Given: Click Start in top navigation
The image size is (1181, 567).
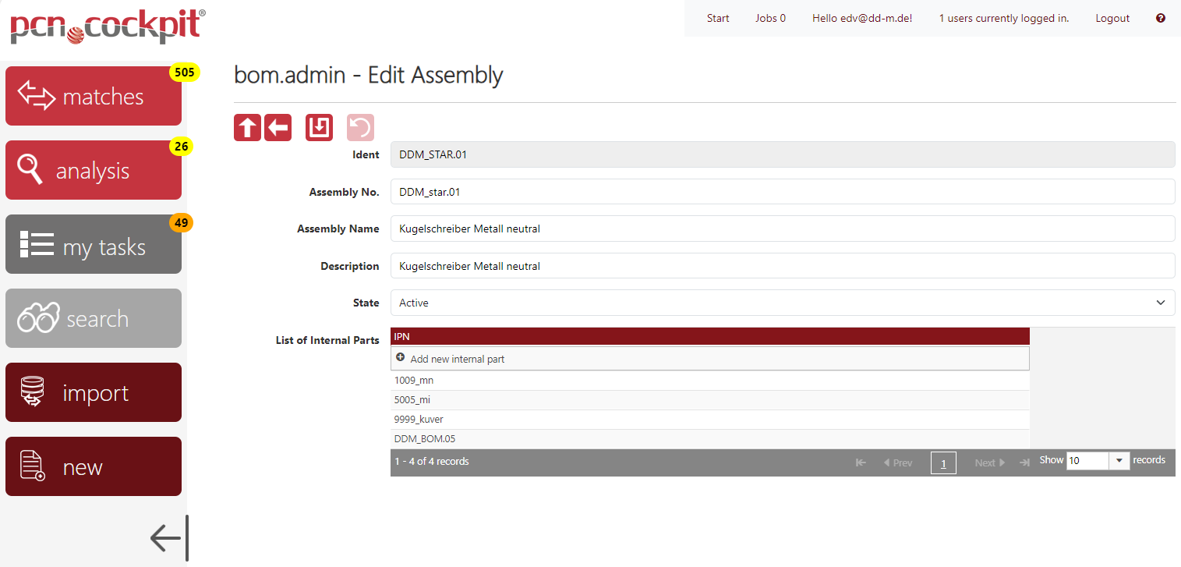Looking at the screenshot, I should 718,18.
